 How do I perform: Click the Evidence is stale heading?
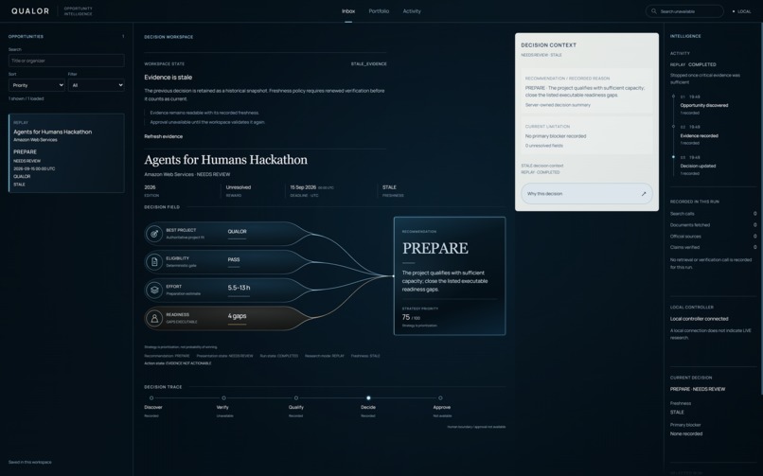168,78
